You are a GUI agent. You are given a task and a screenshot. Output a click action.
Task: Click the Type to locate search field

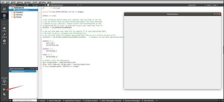tap(25, 101)
